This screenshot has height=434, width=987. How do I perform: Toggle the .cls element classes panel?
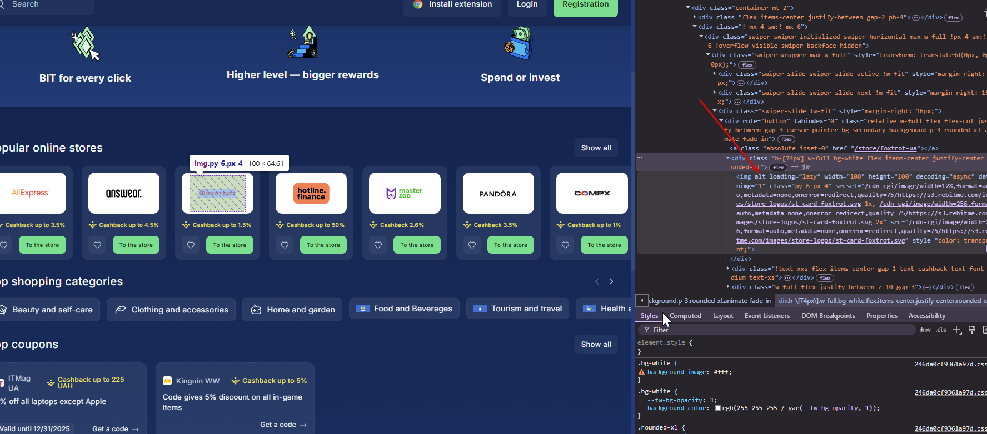[x=941, y=330]
